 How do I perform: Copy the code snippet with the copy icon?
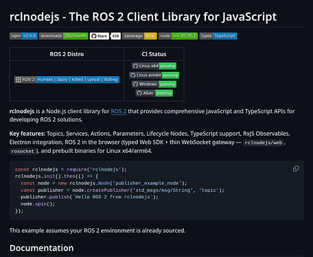296,169
